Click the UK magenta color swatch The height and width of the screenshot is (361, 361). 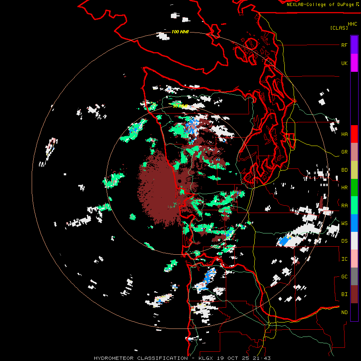click(354, 63)
